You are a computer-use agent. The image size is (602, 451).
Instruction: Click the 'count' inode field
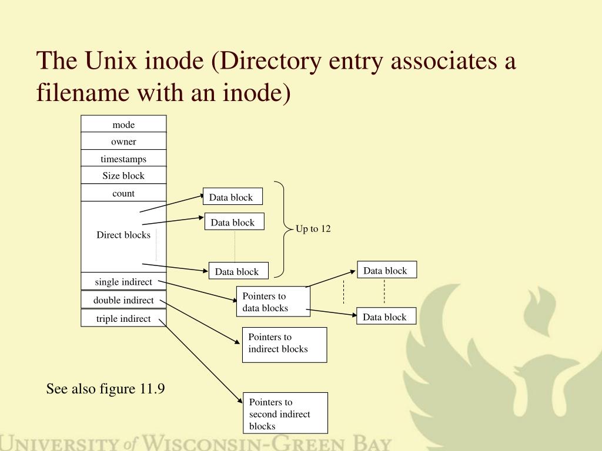(x=123, y=193)
